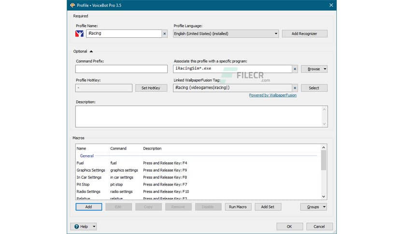
Task: Click 'Press and Release Key: F4' description
Action: (165, 163)
